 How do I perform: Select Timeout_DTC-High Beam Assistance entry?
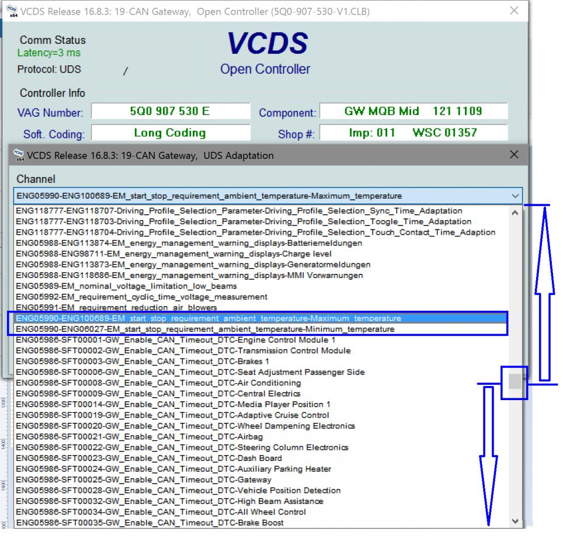click(262, 502)
